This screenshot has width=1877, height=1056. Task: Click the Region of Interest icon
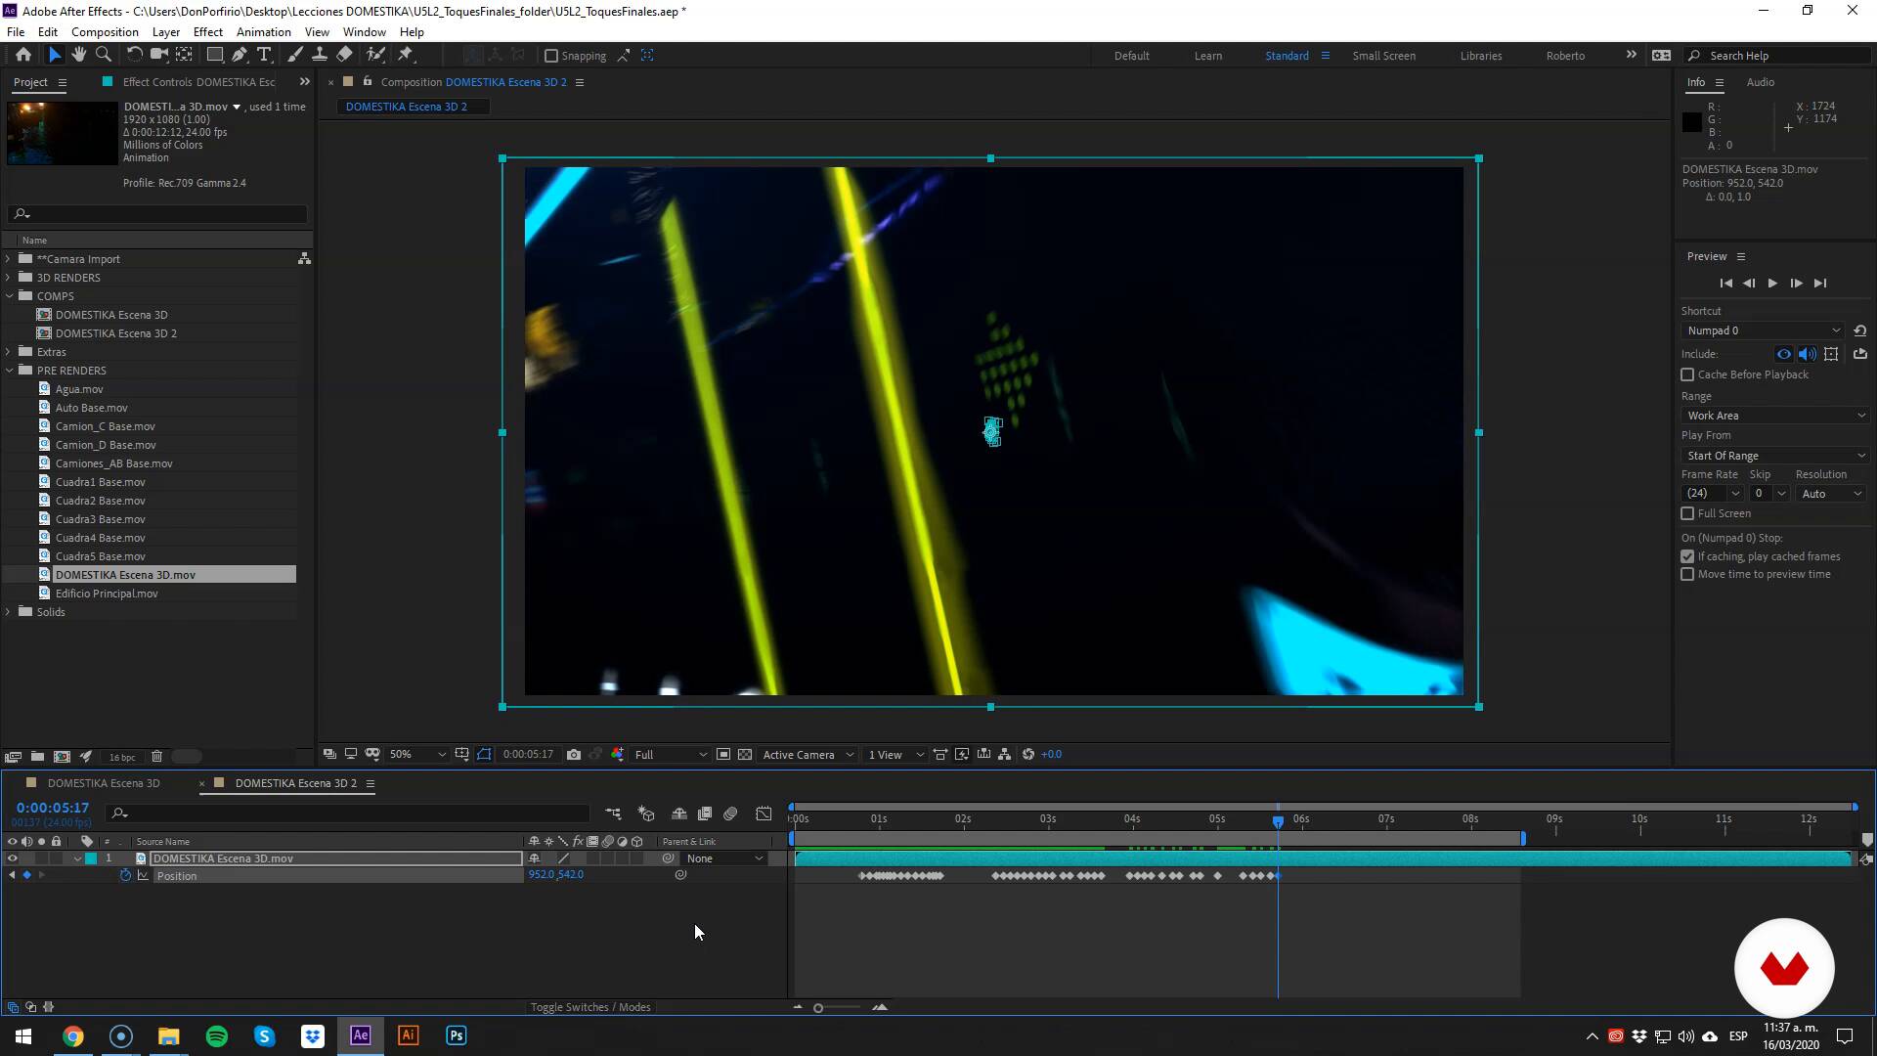(x=723, y=755)
